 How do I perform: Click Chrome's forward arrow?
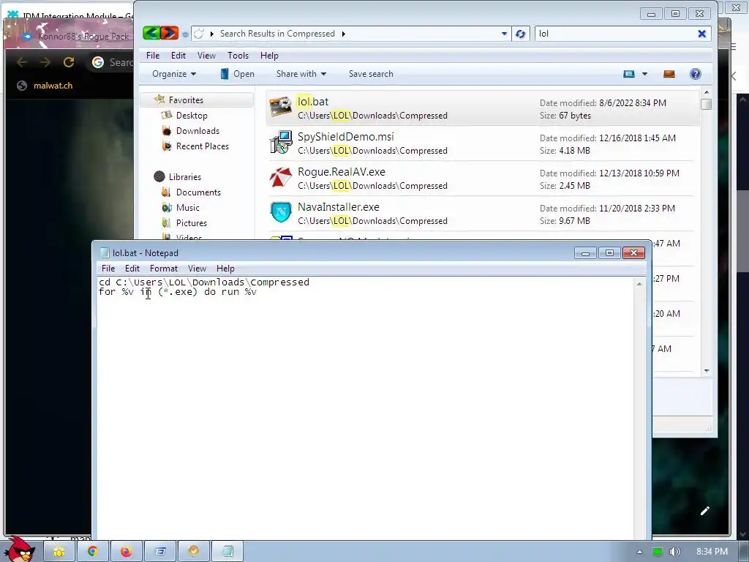[45, 62]
